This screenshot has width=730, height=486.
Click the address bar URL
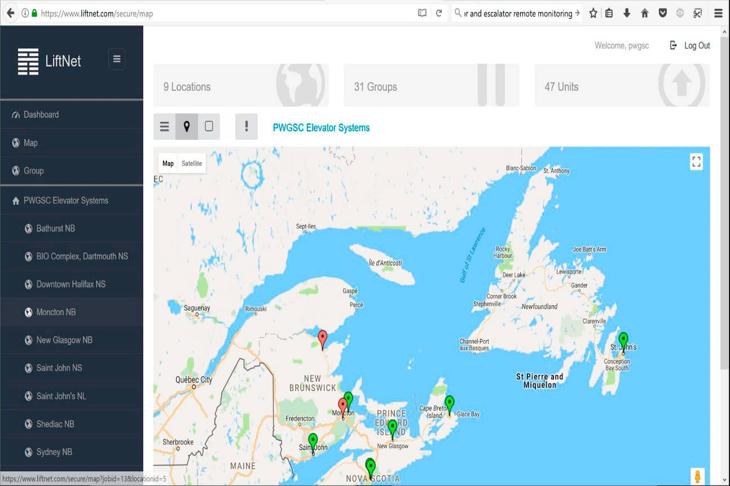coord(97,14)
